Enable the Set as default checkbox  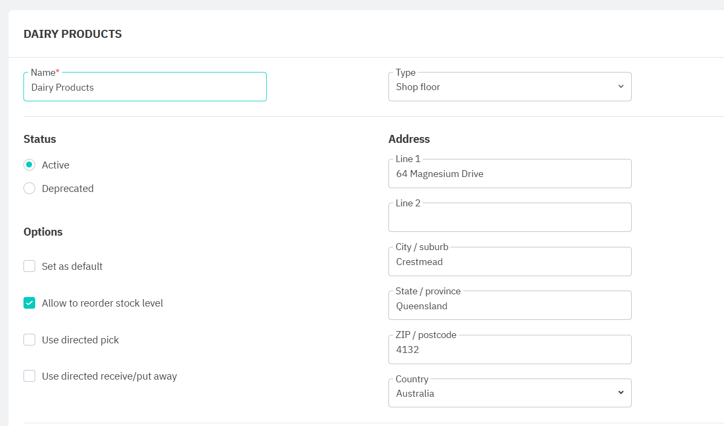coord(29,267)
